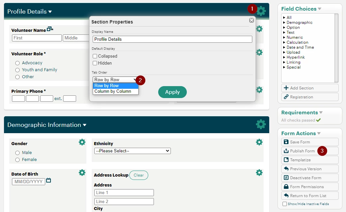Viewport: 346px width, 212px height.
Task: Click Deactivate Form button
Action: coord(310,178)
